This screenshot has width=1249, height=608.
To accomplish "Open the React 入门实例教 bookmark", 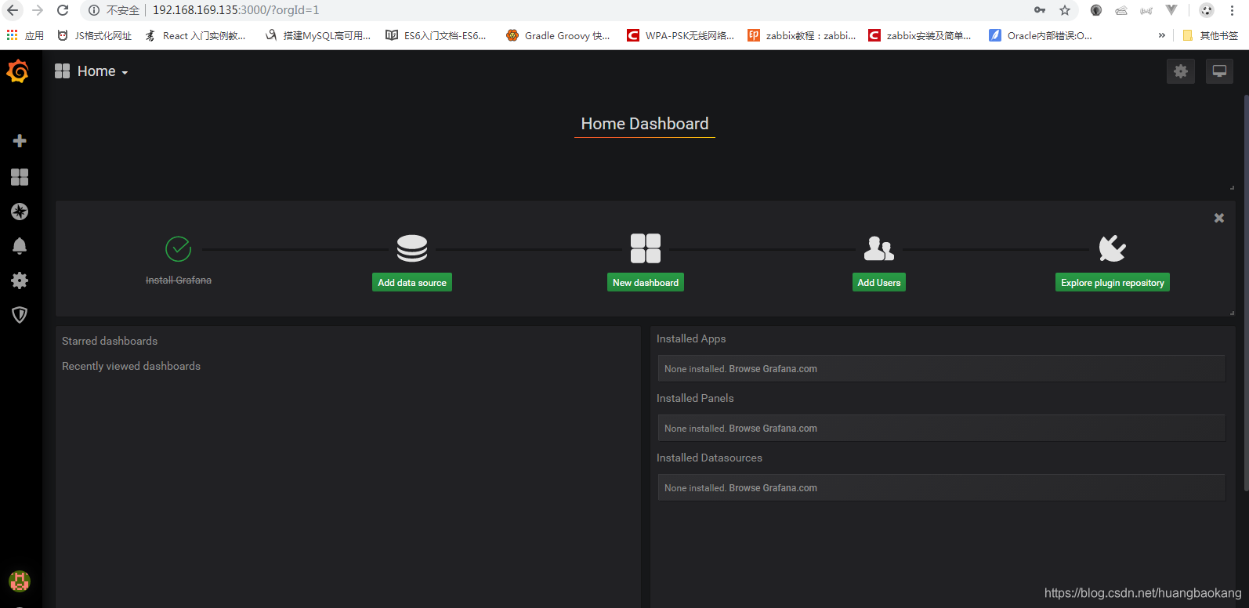I will tap(195, 35).
